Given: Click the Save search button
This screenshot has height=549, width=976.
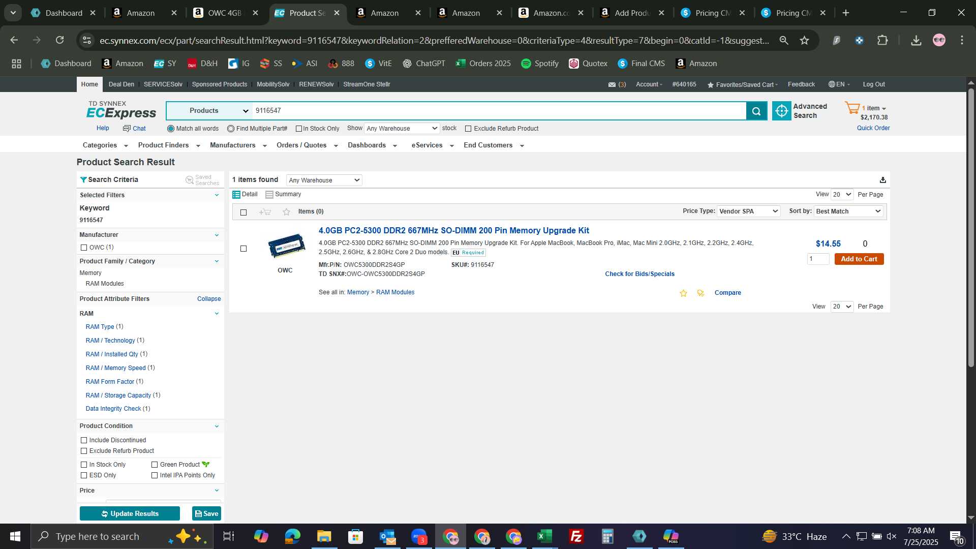Looking at the screenshot, I should click(x=206, y=514).
